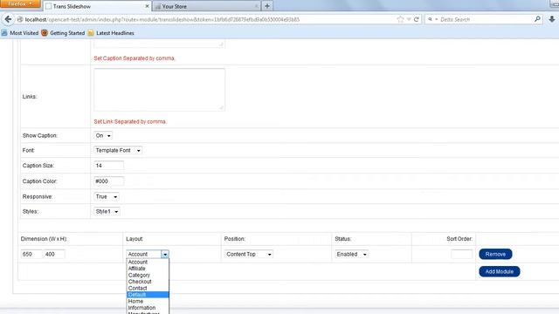559x314 pixels.
Task: Click the Remove button
Action: pyautogui.click(x=495, y=254)
